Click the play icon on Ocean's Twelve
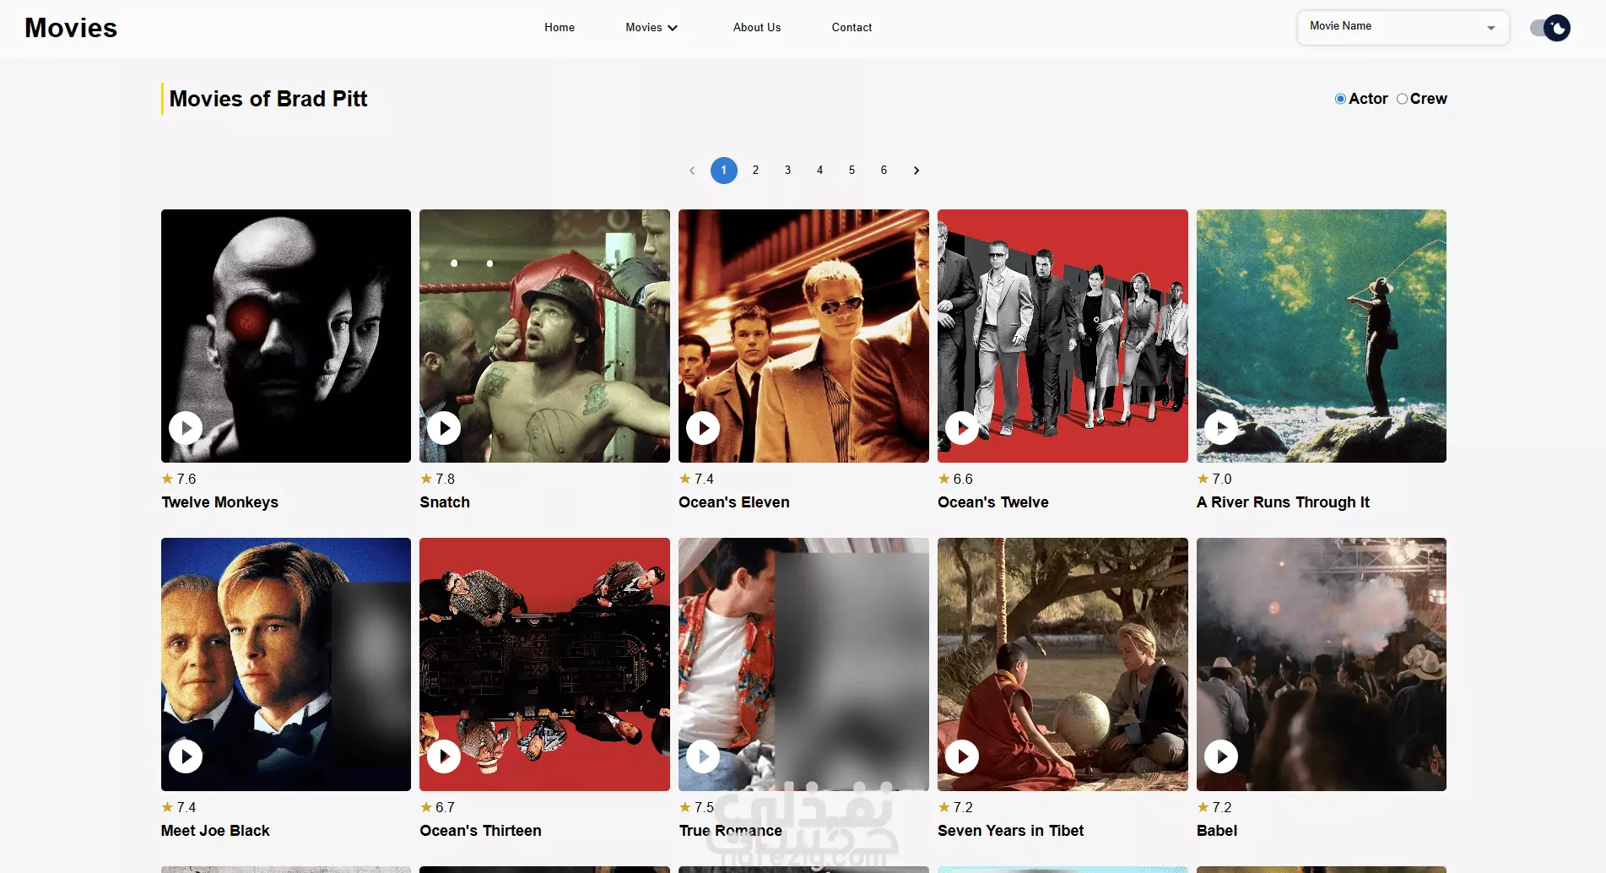The image size is (1606, 873). 962,428
